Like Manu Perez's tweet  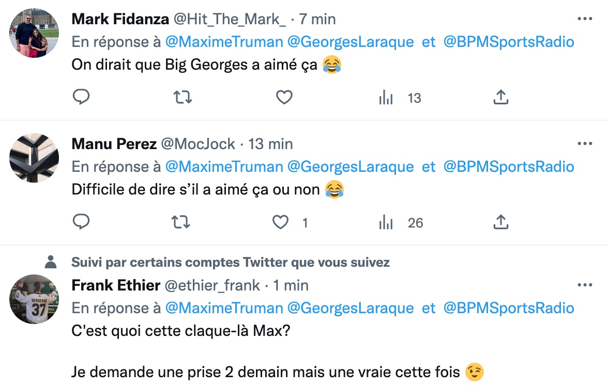tap(281, 222)
